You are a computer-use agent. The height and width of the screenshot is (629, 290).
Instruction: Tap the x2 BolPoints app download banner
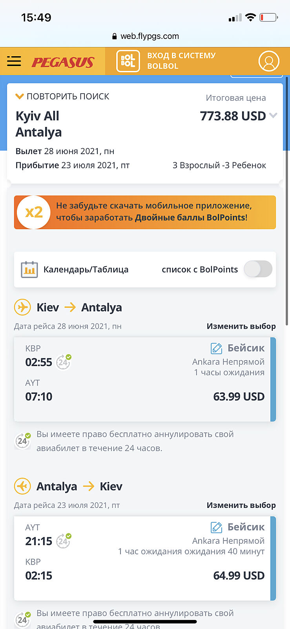pos(145,212)
